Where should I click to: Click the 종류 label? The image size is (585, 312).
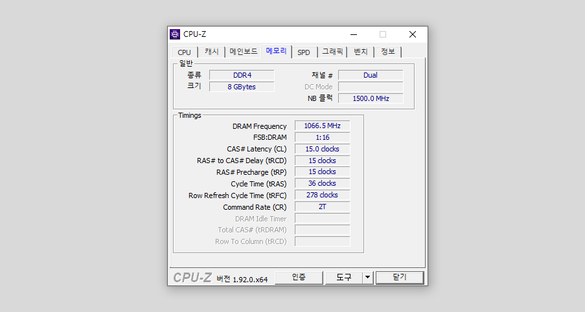[194, 75]
